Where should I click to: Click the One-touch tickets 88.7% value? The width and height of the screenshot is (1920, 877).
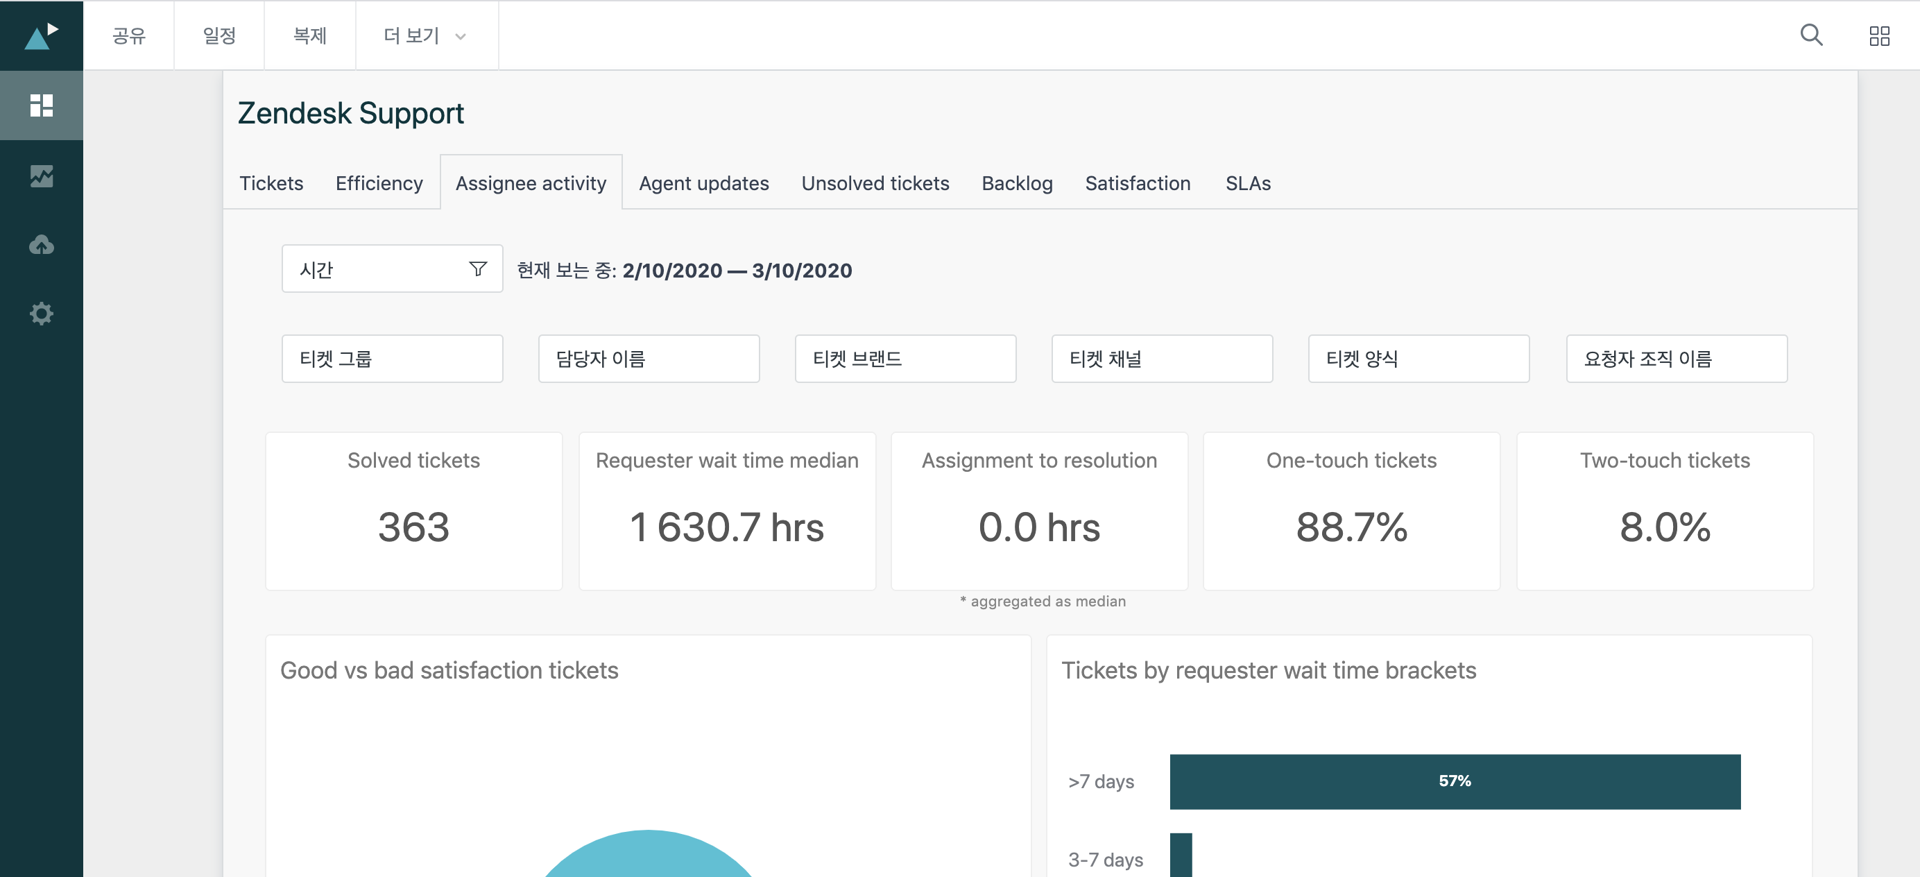click(1351, 527)
